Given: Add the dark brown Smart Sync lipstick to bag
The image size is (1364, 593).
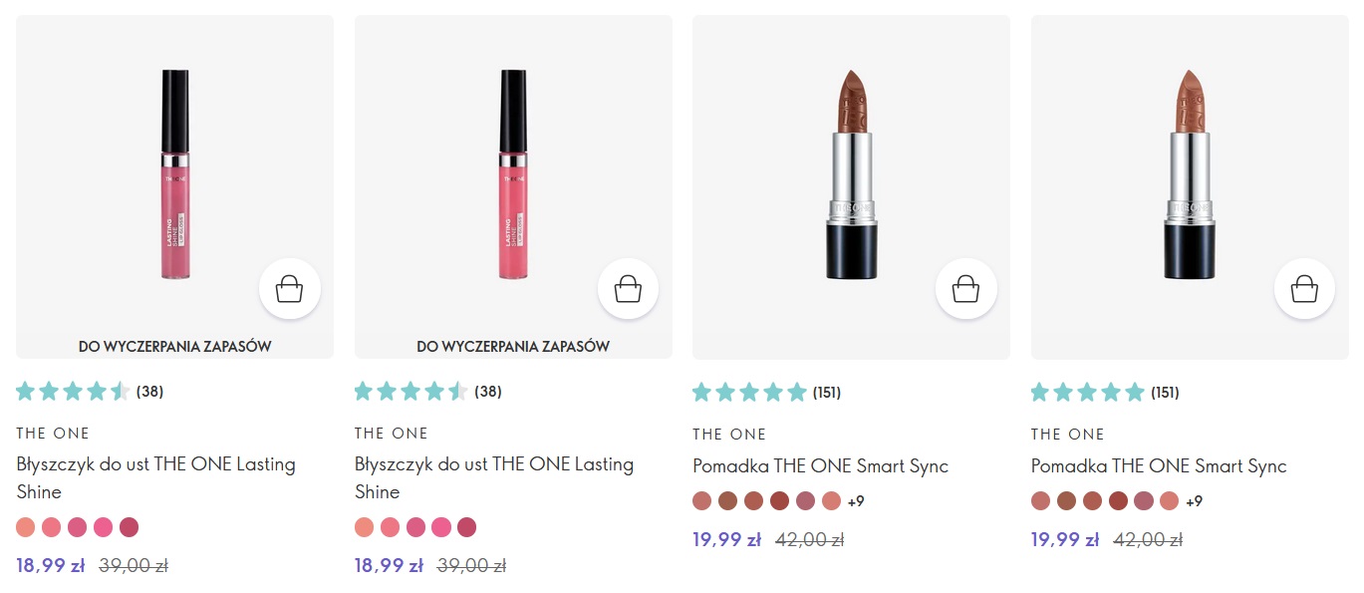Looking at the screenshot, I should 965,289.
